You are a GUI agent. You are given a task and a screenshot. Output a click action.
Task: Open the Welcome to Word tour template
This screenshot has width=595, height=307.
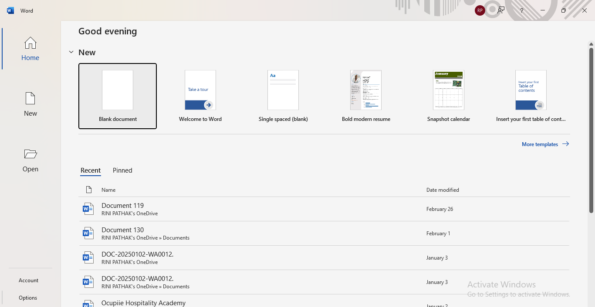click(200, 96)
